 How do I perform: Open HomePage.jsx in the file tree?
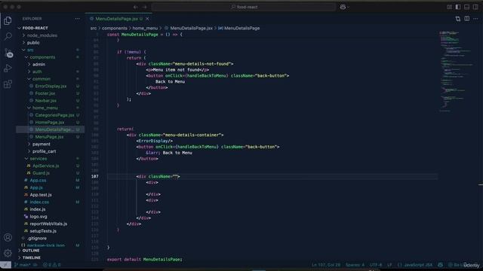click(x=49, y=122)
